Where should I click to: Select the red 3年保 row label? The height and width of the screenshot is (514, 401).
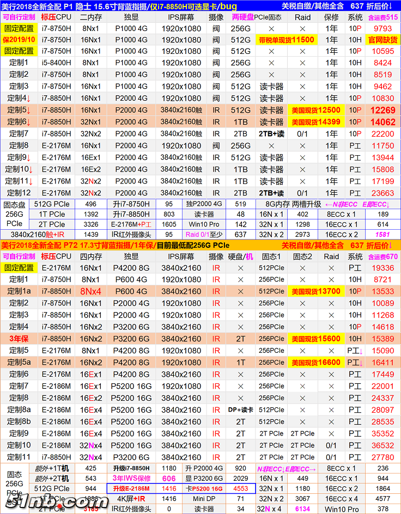coord(19,339)
